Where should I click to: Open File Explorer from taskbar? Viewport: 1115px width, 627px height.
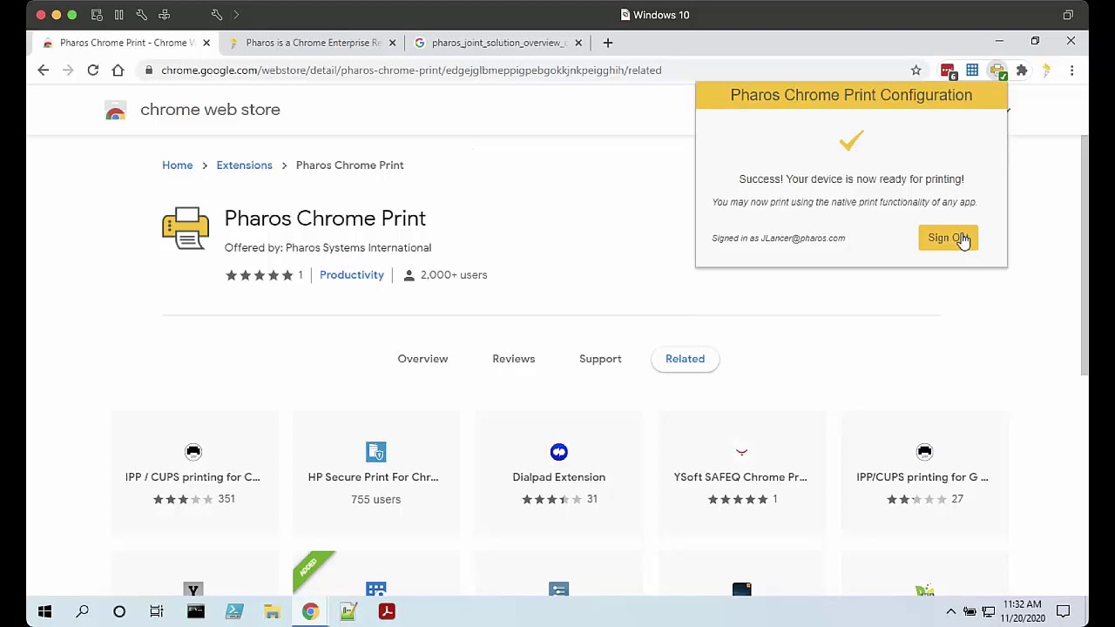272,611
